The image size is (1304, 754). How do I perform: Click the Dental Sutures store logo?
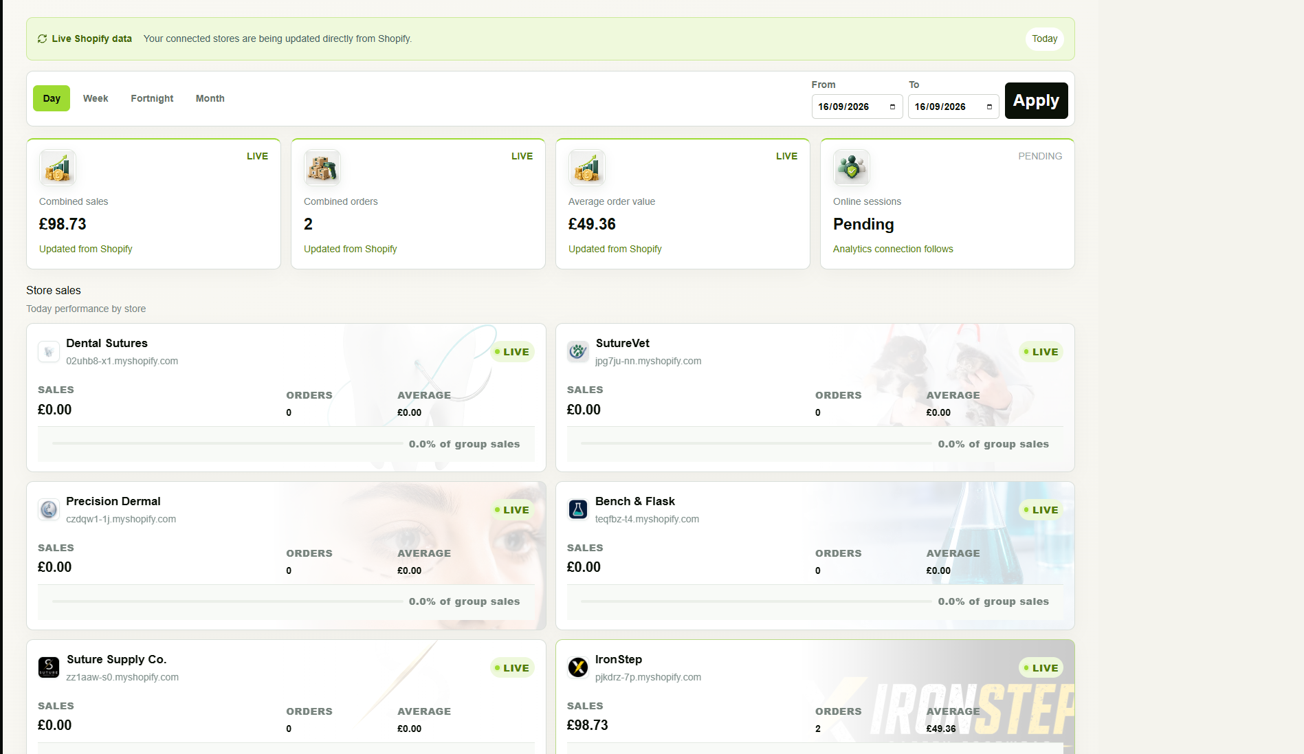click(49, 352)
